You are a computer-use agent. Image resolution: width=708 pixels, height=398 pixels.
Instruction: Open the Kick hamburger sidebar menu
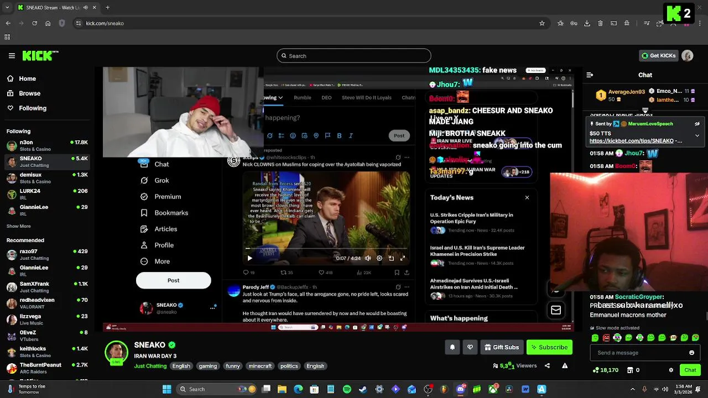pos(12,56)
